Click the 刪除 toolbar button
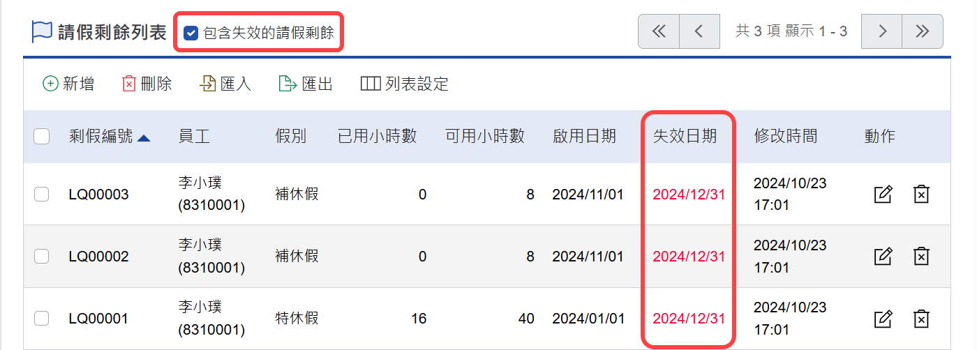977x350 pixels. click(x=147, y=84)
